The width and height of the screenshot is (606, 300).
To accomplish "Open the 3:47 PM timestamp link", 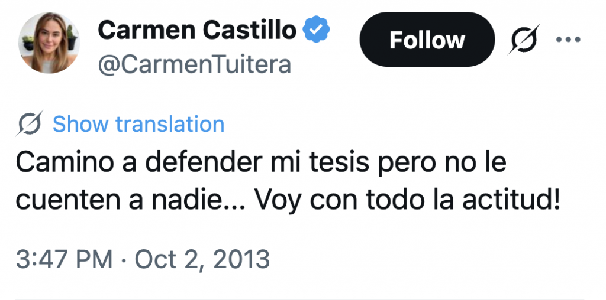I will [x=64, y=259].
